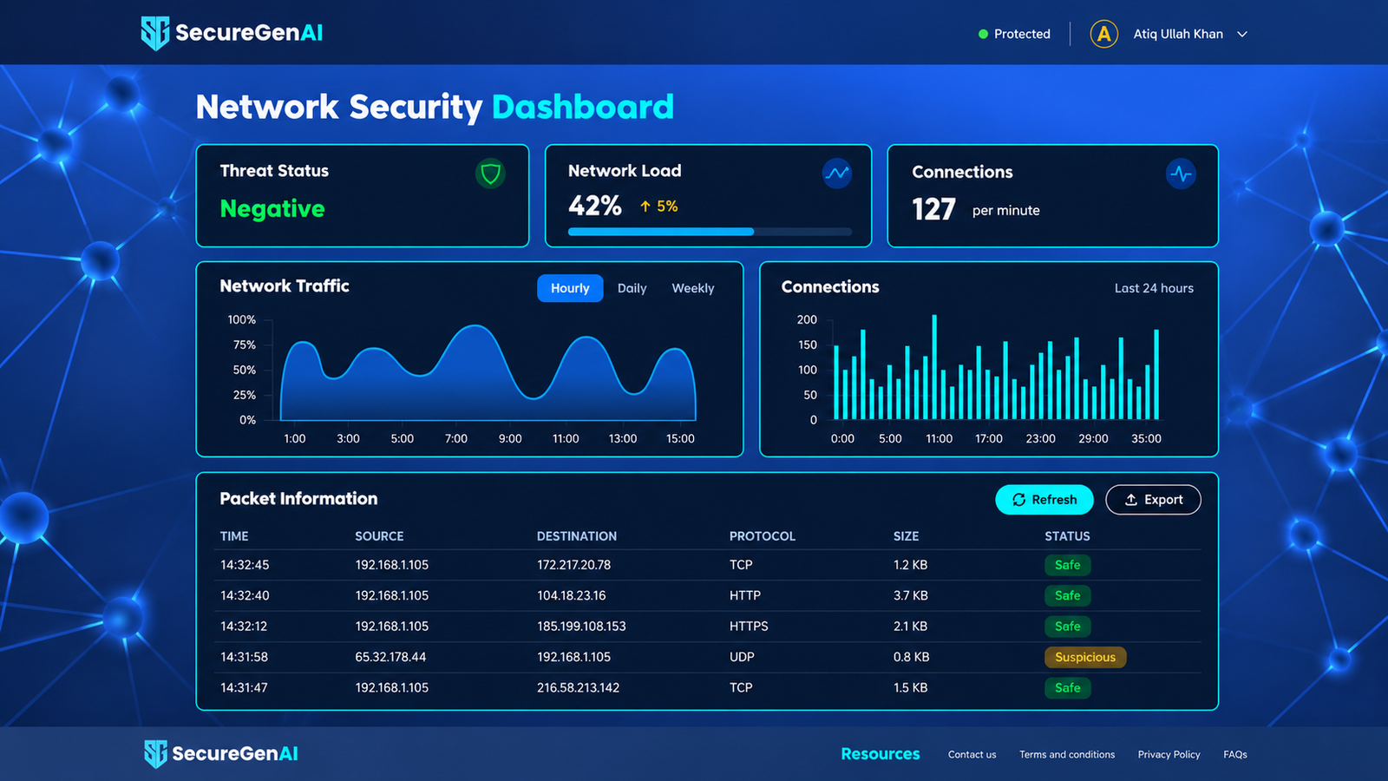Click the Negative threat status text
The height and width of the screenshot is (781, 1388).
click(x=272, y=209)
